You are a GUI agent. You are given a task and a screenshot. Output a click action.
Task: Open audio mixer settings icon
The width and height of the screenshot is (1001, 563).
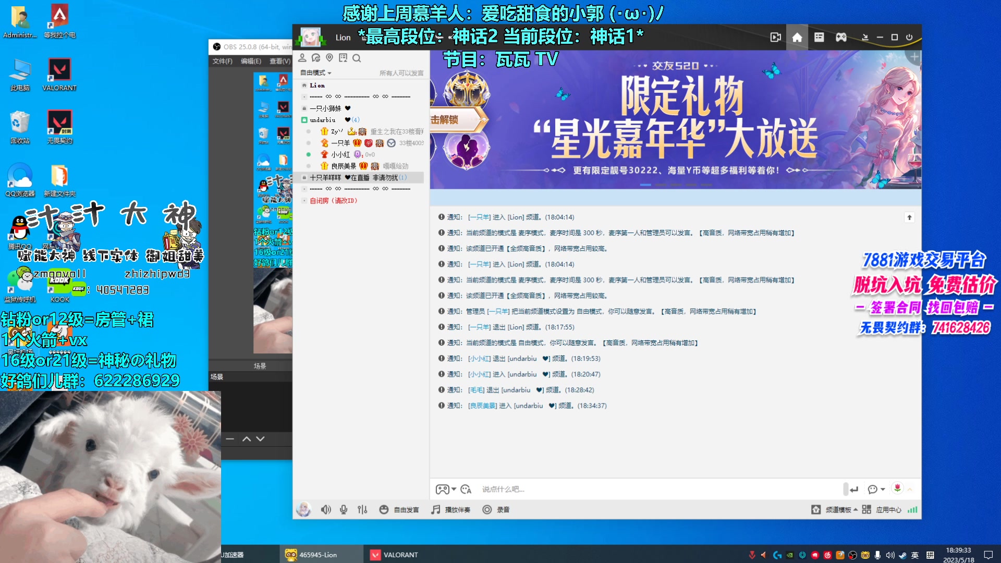[x=362, y=510]
